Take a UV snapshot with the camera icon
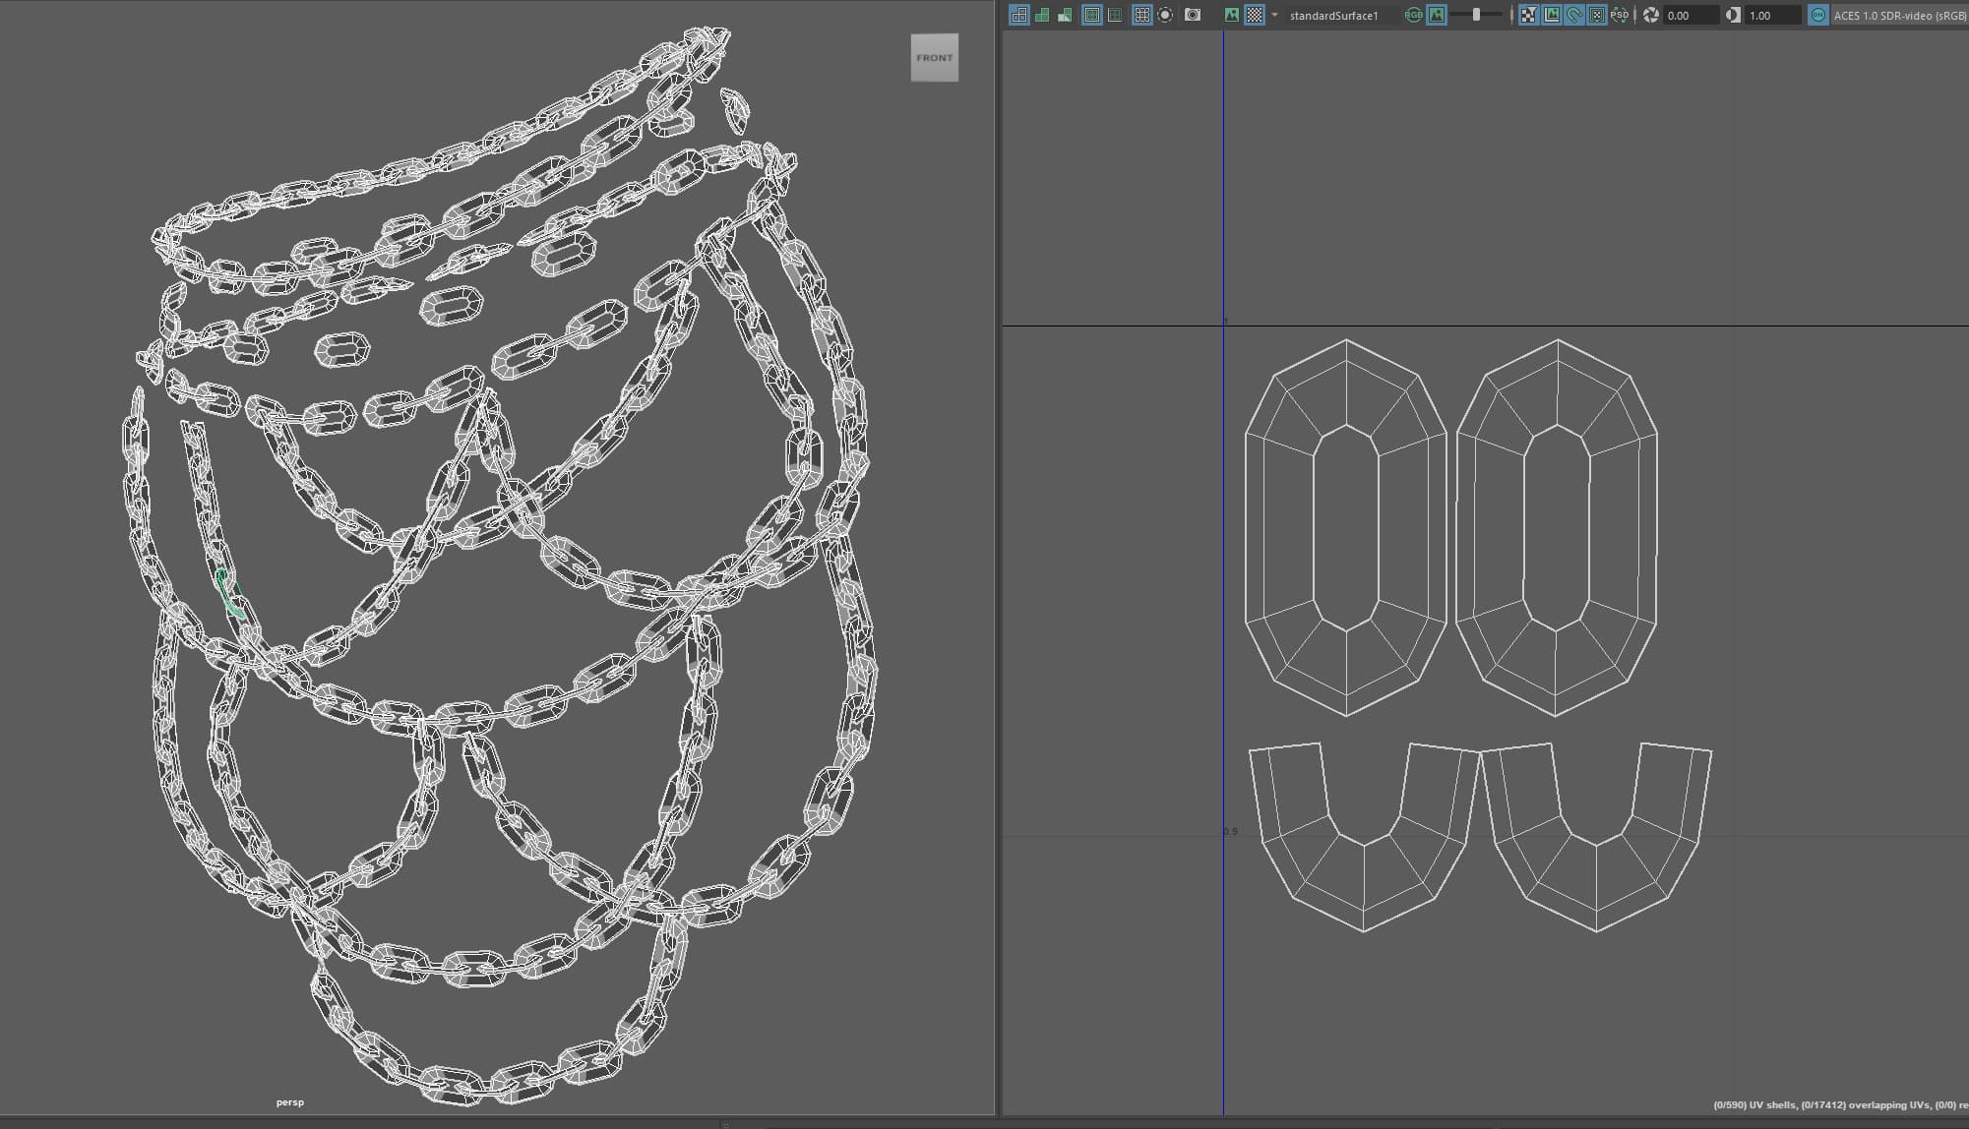 (x=1193, y=15)
